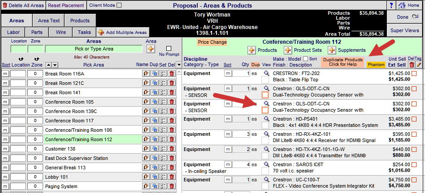425x193 pixels.
Task: Open the Wire tab
Action: coord(61,32)
